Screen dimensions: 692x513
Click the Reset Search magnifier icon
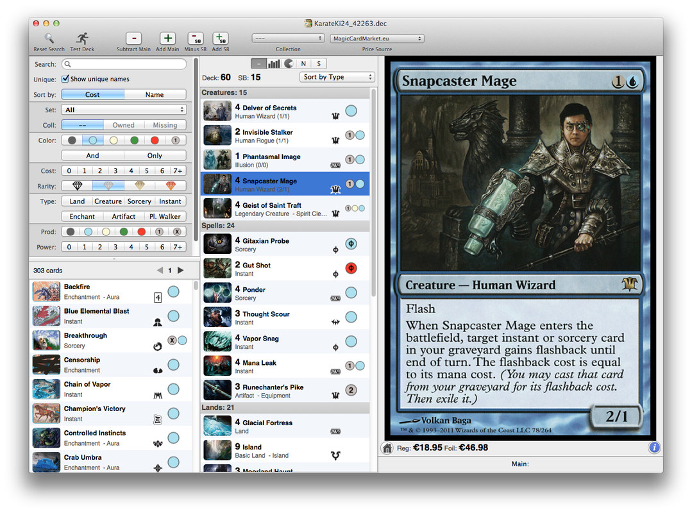(x=48, y=37)
